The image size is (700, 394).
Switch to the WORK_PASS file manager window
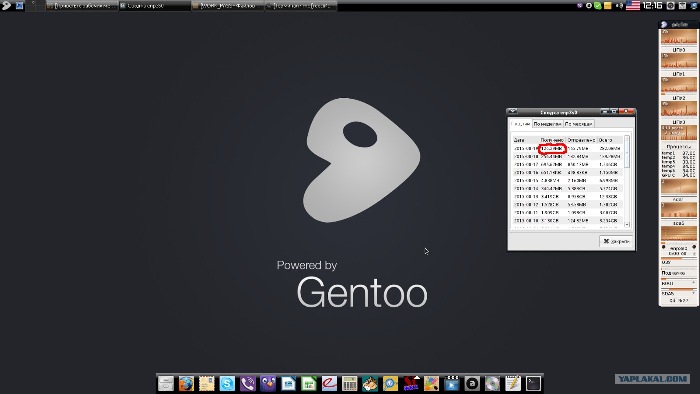(x=228, y=6)
